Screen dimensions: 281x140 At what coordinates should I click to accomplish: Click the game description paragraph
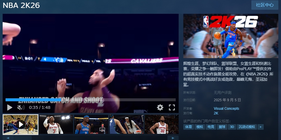228,74
